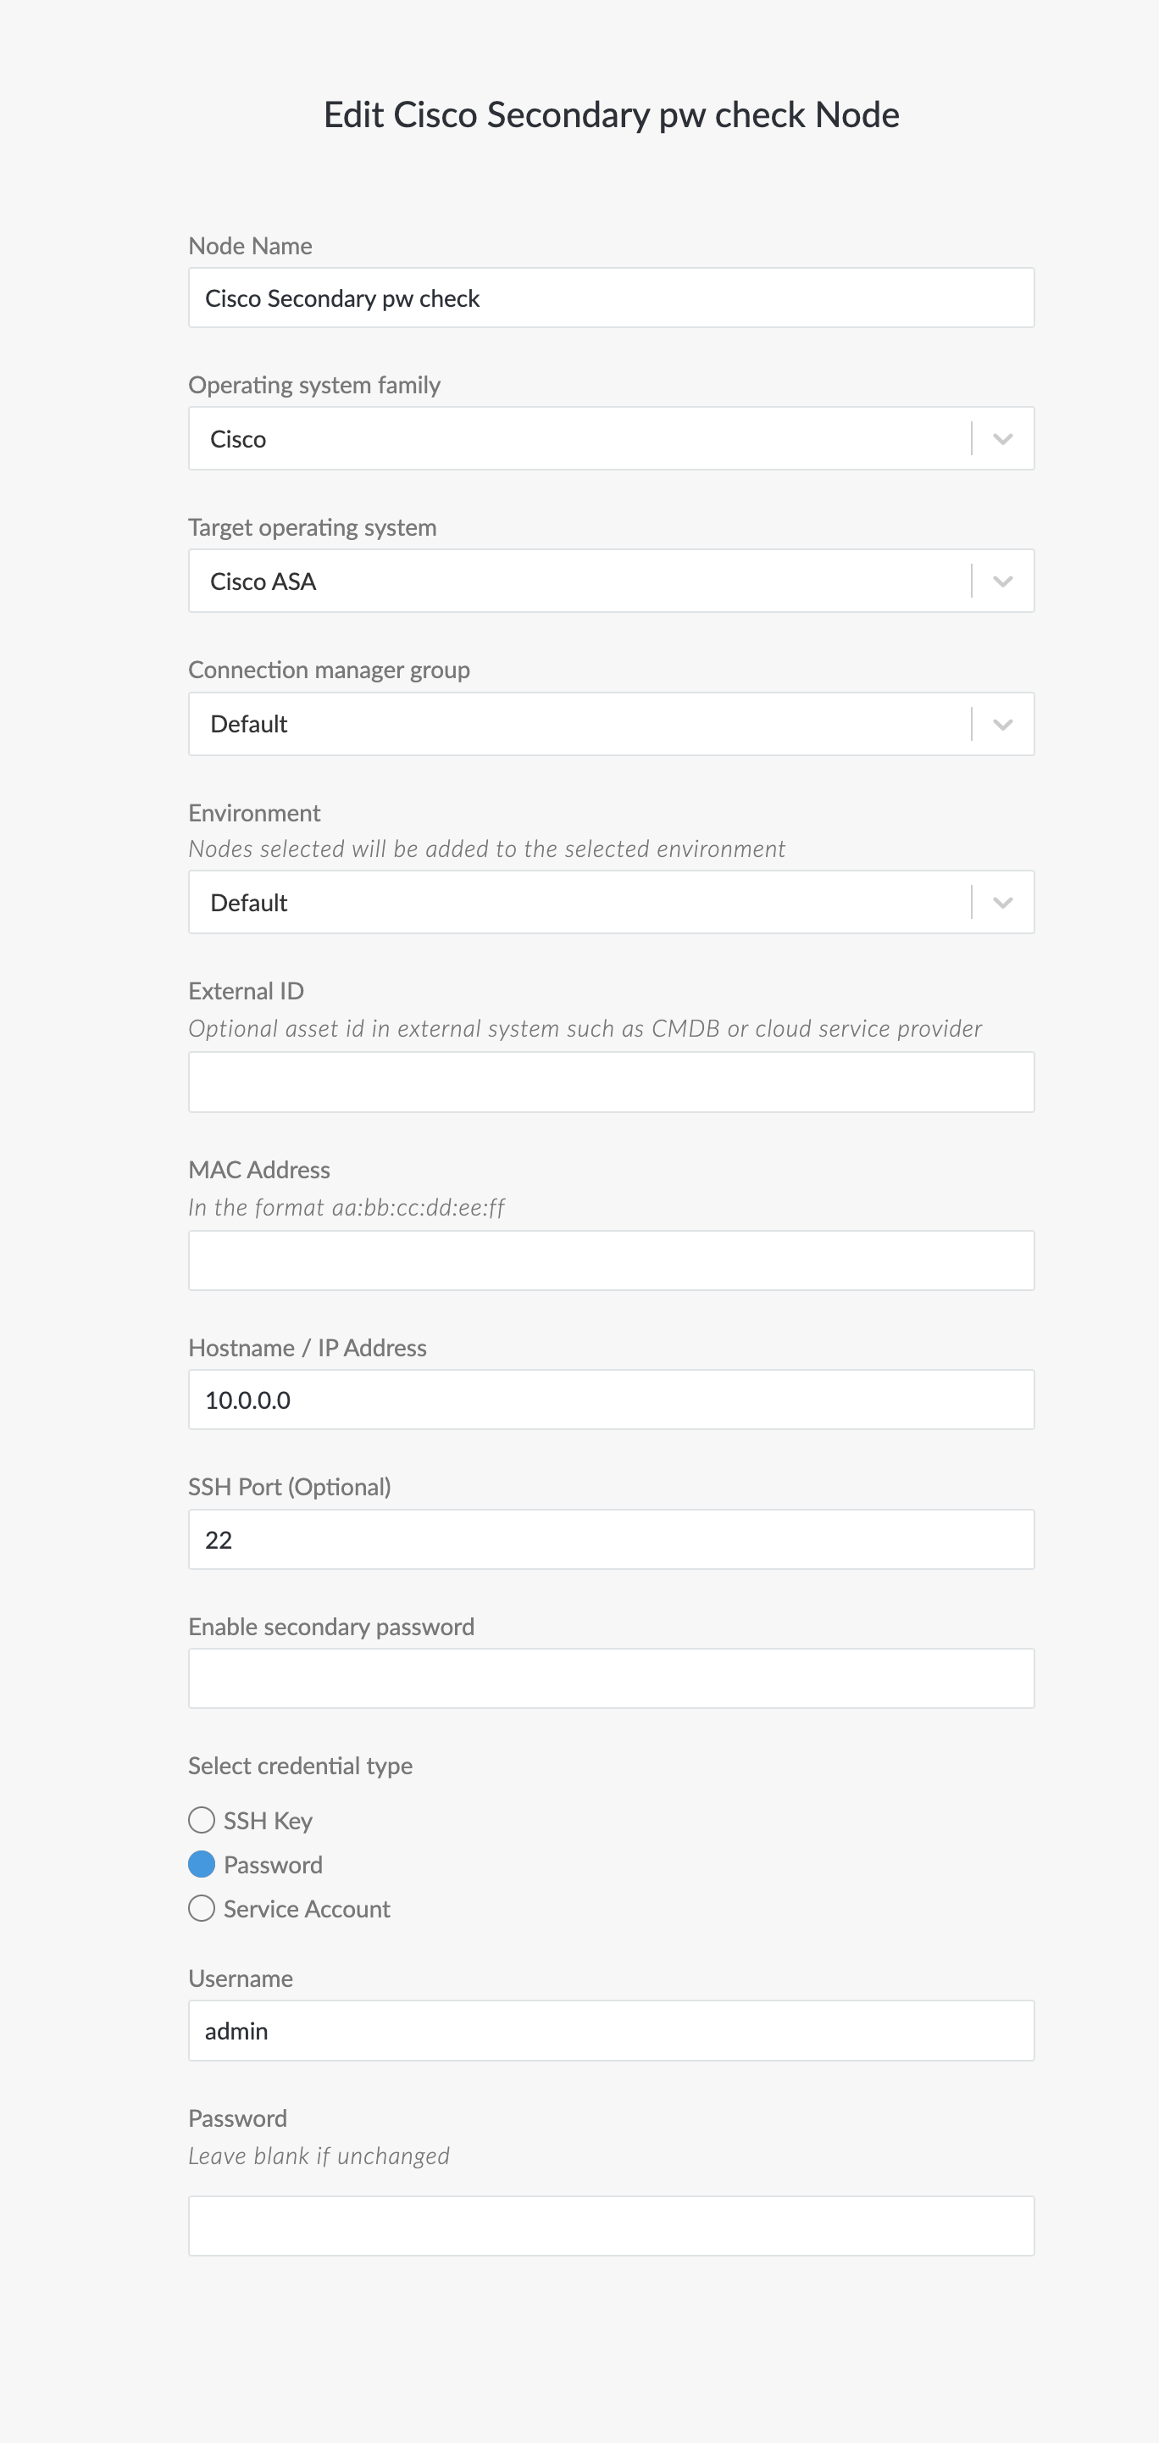Select the SSH Key credential type
Image resolution: width=1159 pixels, height=2443 pixels.
pos(201,1820)
